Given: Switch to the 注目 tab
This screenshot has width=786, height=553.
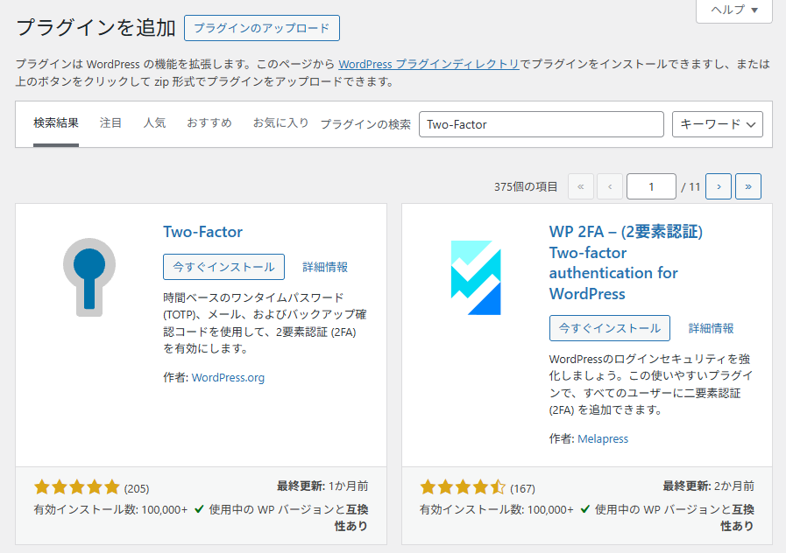Looking at the screenshot, I should pos(110,123).
